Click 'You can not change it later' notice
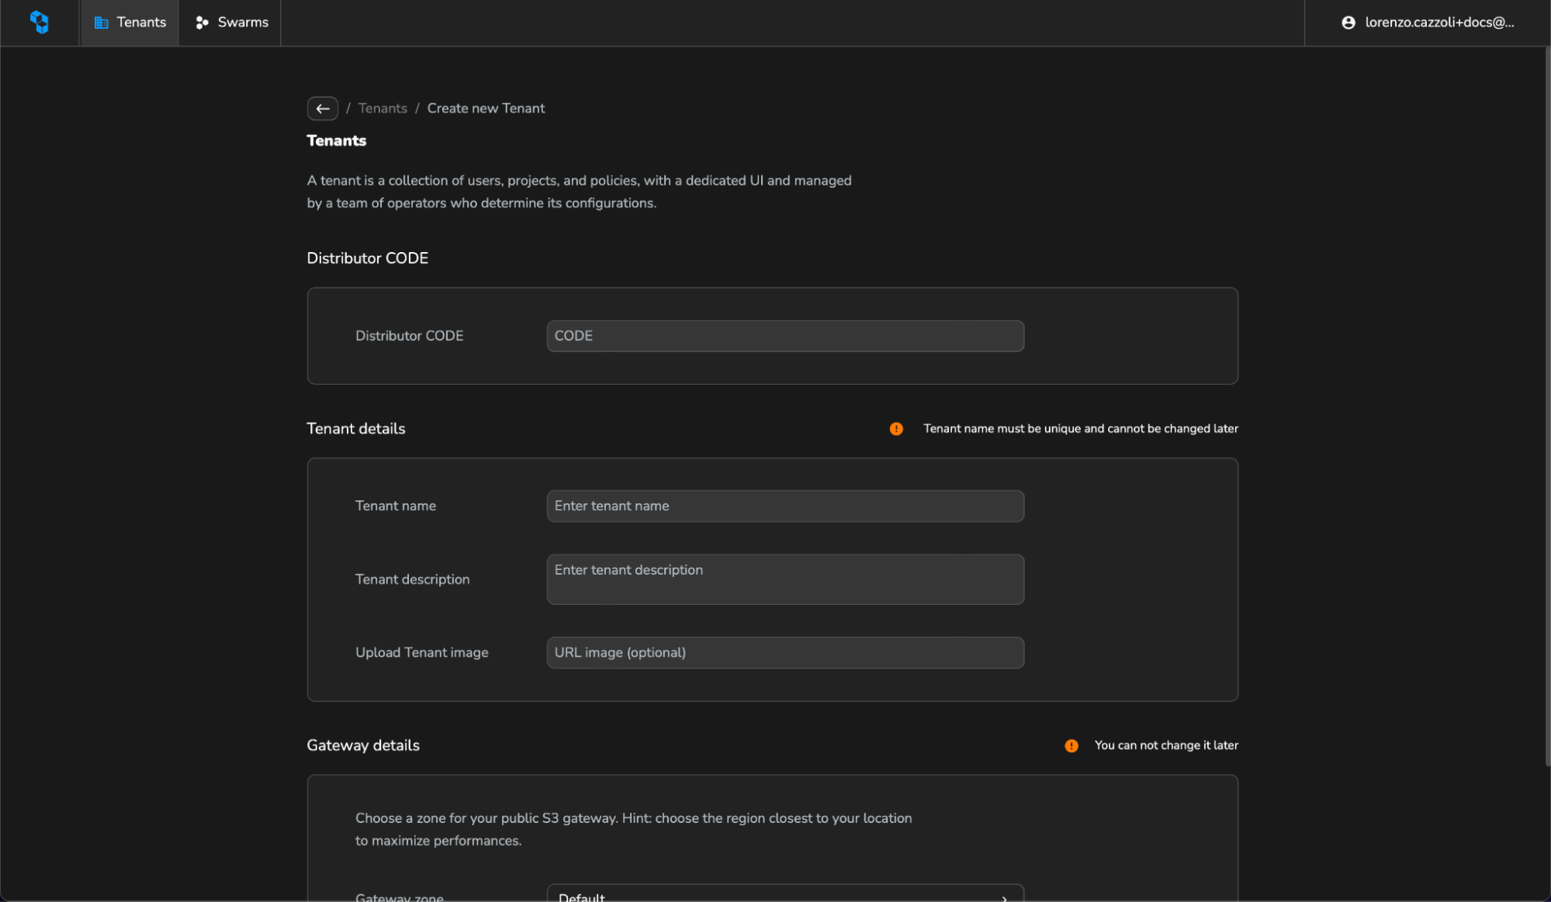1551x902 pixels. tap(1166, 745)
